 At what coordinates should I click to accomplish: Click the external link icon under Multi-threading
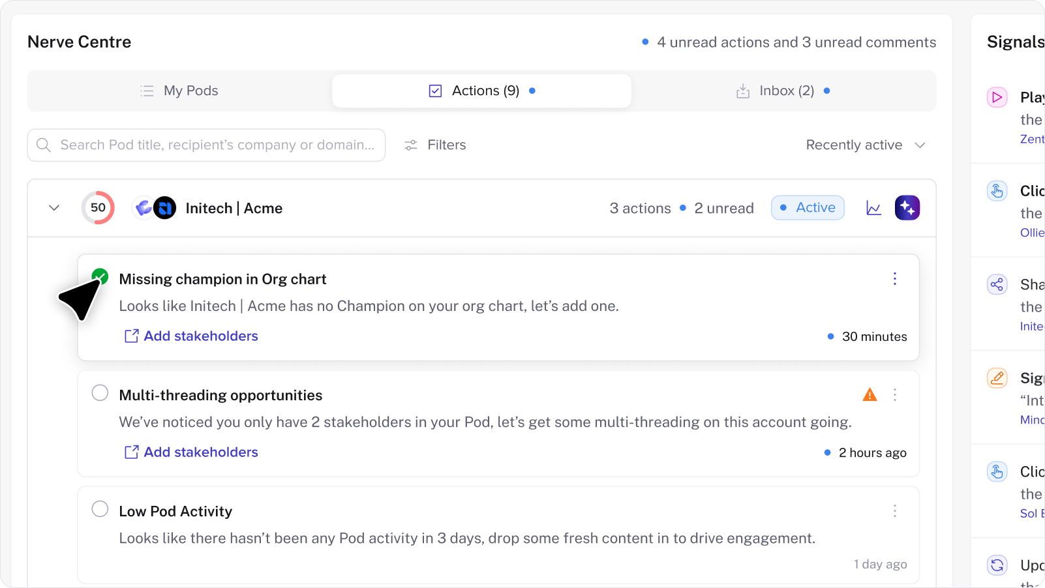(131, 452)
